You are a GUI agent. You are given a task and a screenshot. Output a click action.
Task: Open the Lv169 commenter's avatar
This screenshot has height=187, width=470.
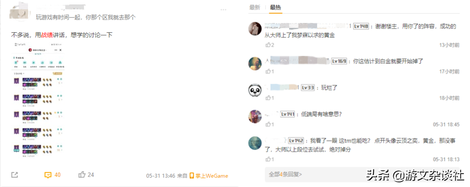point(255,64)
